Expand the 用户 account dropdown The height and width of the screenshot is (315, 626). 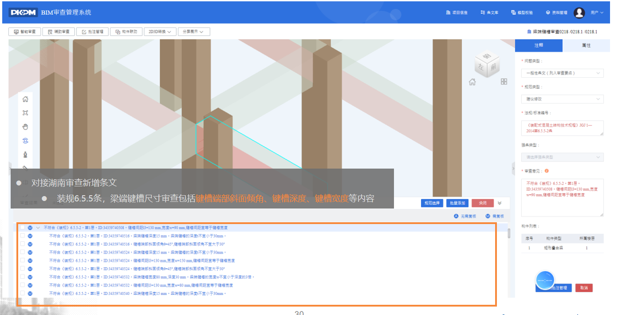pyautogui.click(x=597, y=12)
